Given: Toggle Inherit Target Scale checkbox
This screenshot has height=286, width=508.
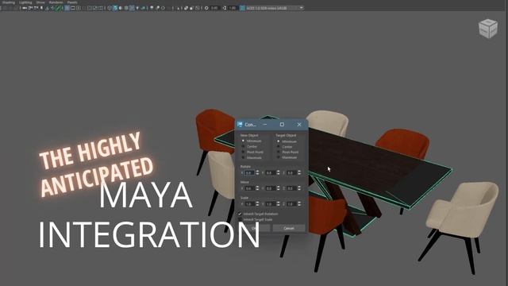Looking at the screenshot, I should (x=240, y=219).
